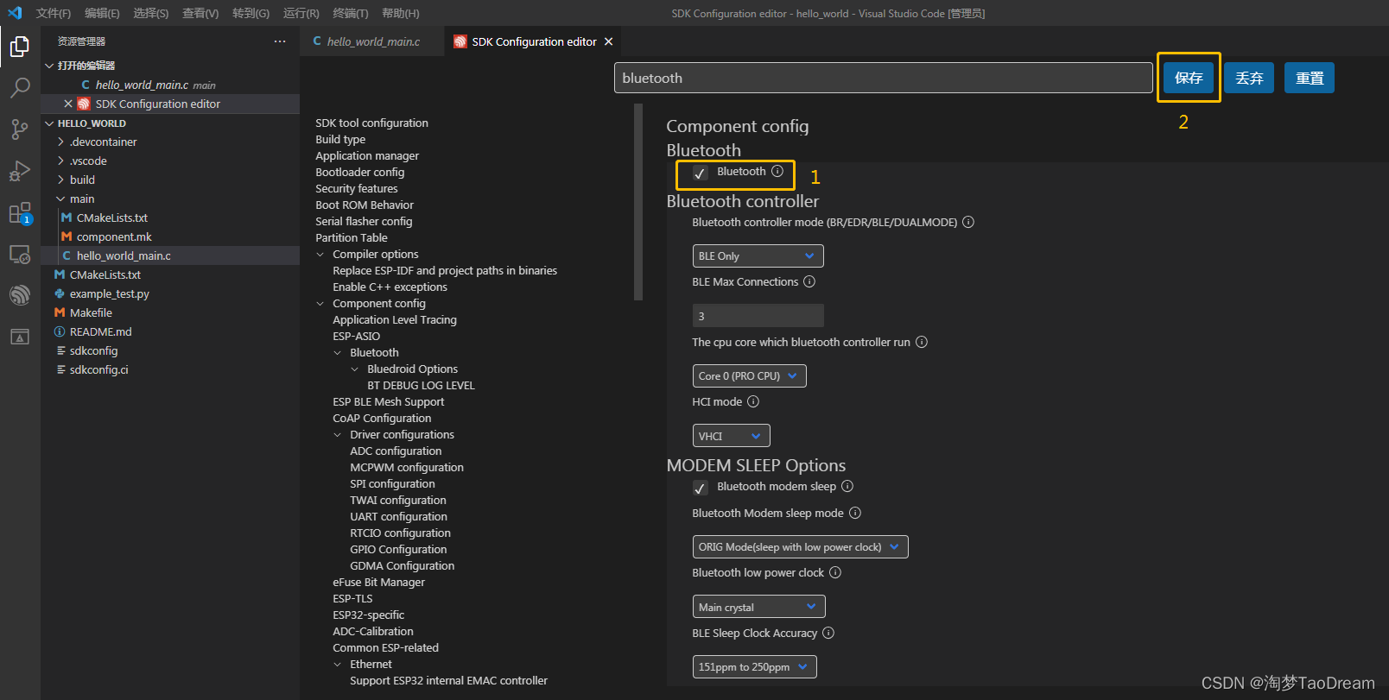Open the Source Control view icon
The image size is (1389, 700).
[20, 129]
